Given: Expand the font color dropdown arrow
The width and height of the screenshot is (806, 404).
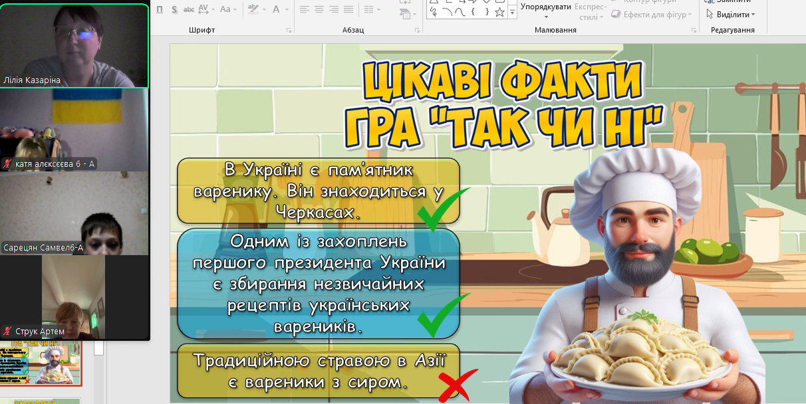Looking at the screenshot, I should [x=286, y=9].
